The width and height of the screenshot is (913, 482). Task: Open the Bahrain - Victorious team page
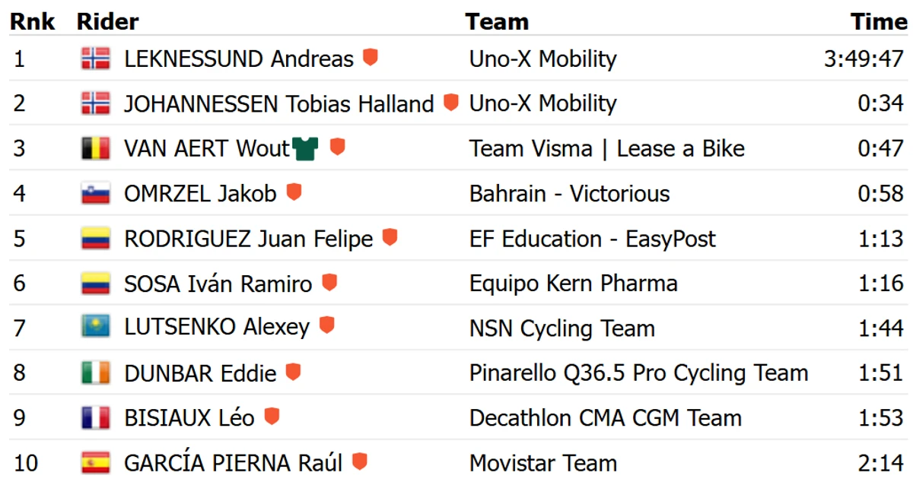pyautogui.click(x=570, y=193)
